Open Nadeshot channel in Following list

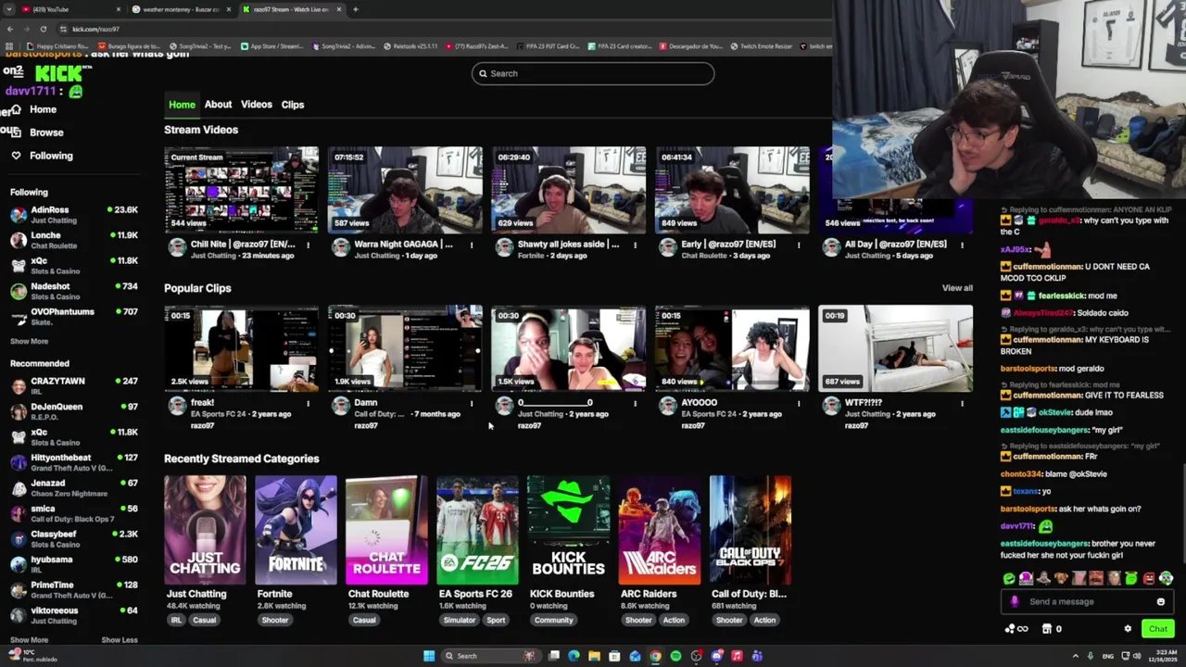tap(74, 291)
